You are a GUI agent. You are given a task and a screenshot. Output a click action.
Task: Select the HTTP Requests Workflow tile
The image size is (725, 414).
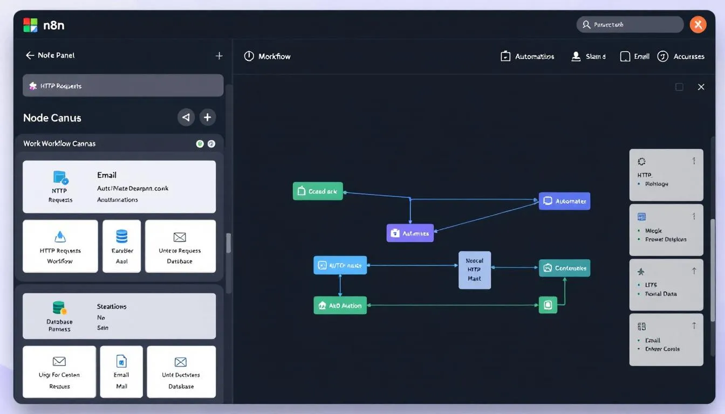(x=60, y=246)
